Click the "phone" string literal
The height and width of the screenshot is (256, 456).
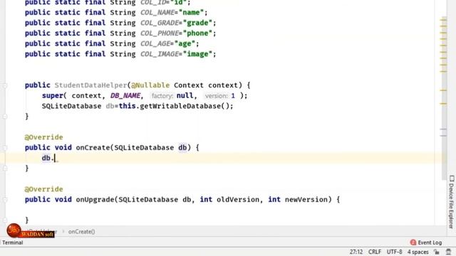(x=197, y=33)
